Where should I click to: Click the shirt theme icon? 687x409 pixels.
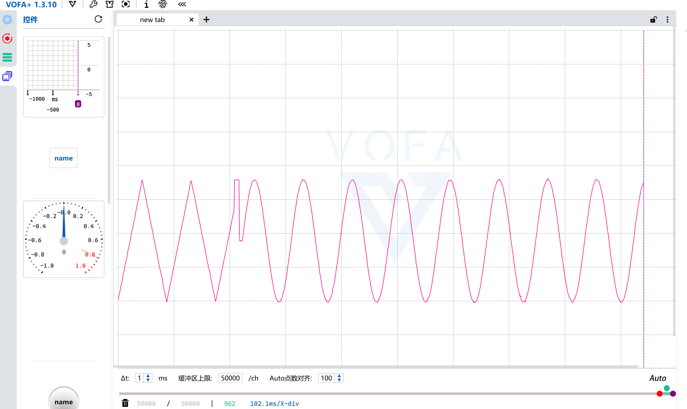coord(110,4)
